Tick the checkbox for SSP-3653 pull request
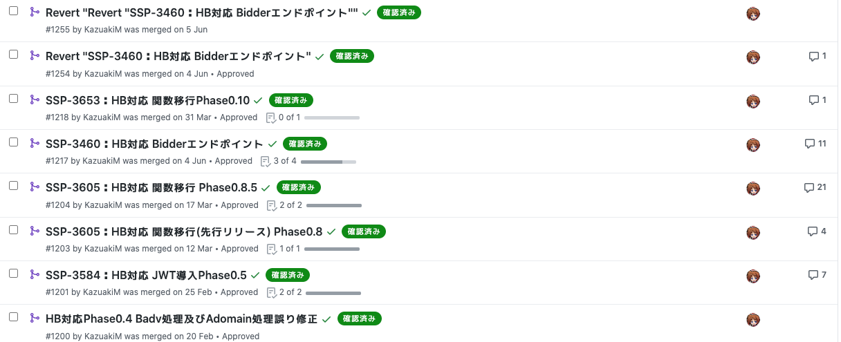The image size is (841, 342). point(13,98)
